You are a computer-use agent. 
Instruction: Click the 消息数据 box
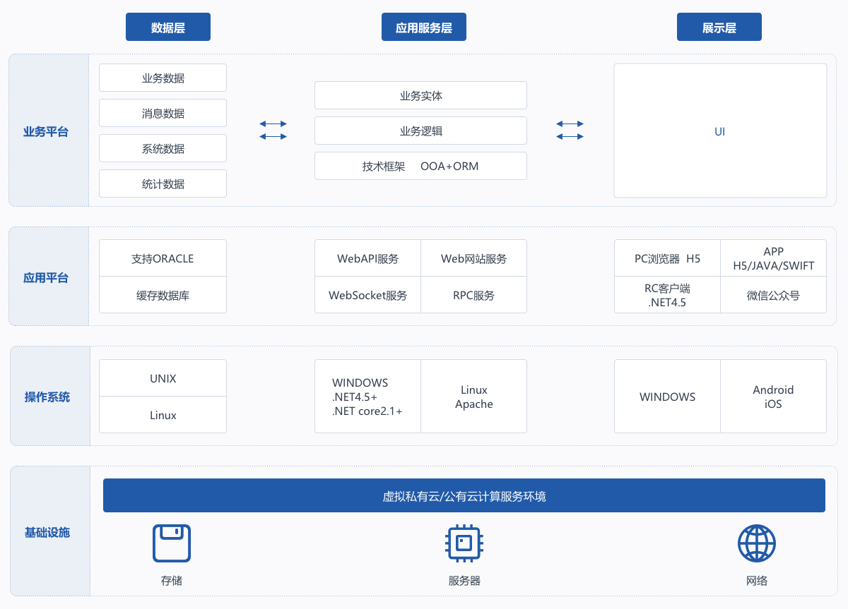click(x=163, y=113)
